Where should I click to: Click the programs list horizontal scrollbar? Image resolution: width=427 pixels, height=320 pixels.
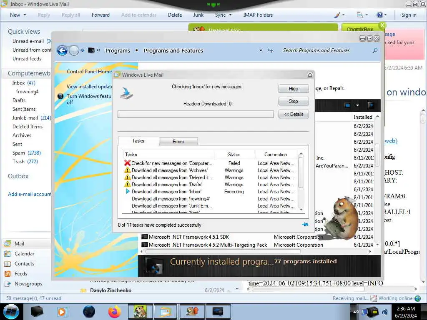(x=256, y=251)
